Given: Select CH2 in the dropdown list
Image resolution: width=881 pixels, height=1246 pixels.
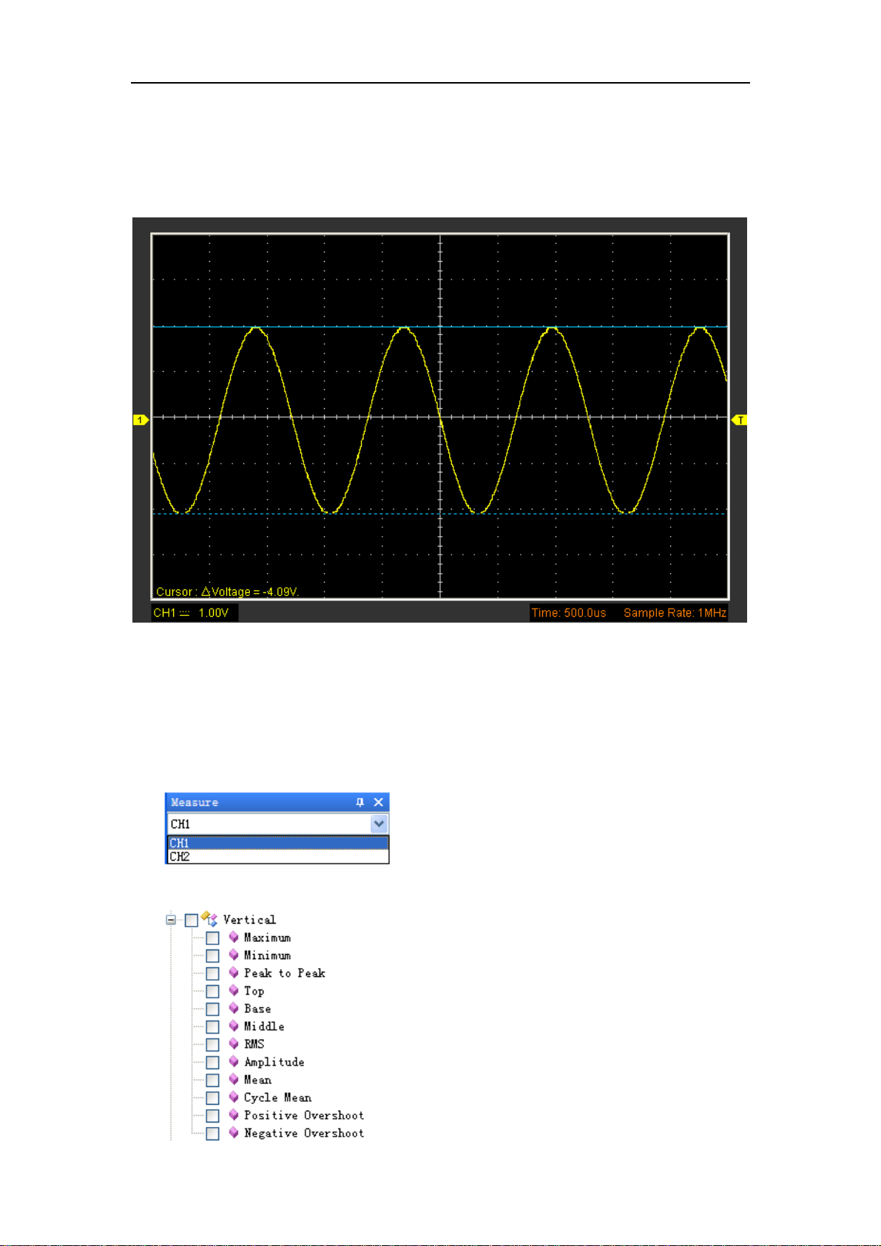Looking at the screenshot, I should (278, 856).
